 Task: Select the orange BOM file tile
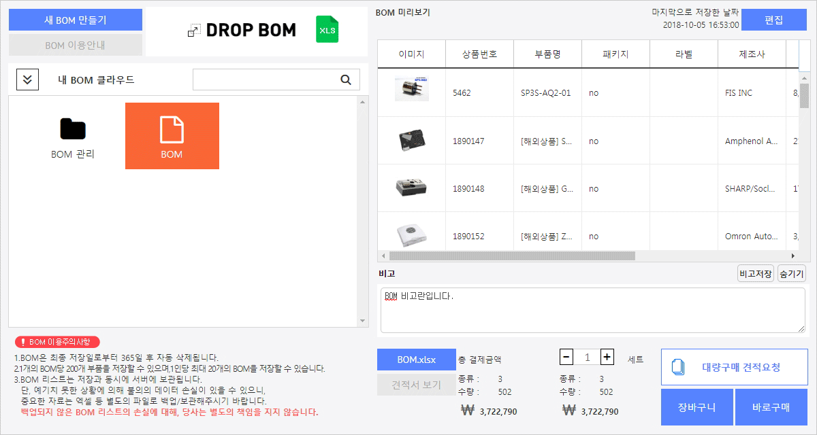172,136
